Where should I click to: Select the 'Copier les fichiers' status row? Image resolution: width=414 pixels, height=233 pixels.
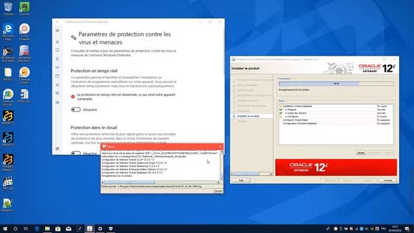[336, 113]
